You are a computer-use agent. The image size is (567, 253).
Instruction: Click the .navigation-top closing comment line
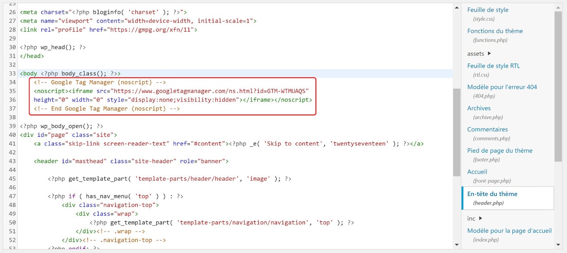click(x=114, y=240)
